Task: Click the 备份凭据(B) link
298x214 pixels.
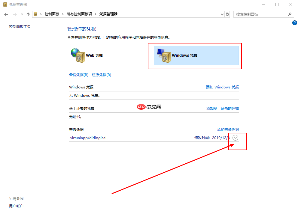Action: tap(78, 75)
